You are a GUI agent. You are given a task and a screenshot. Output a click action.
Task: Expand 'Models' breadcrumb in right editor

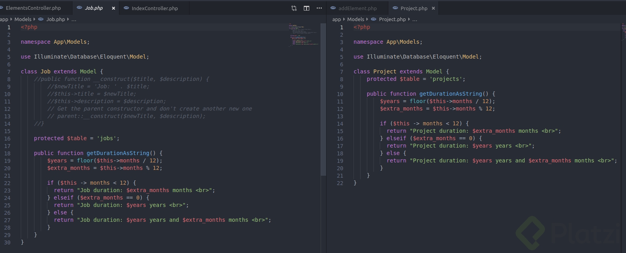(x=355, y=19)
